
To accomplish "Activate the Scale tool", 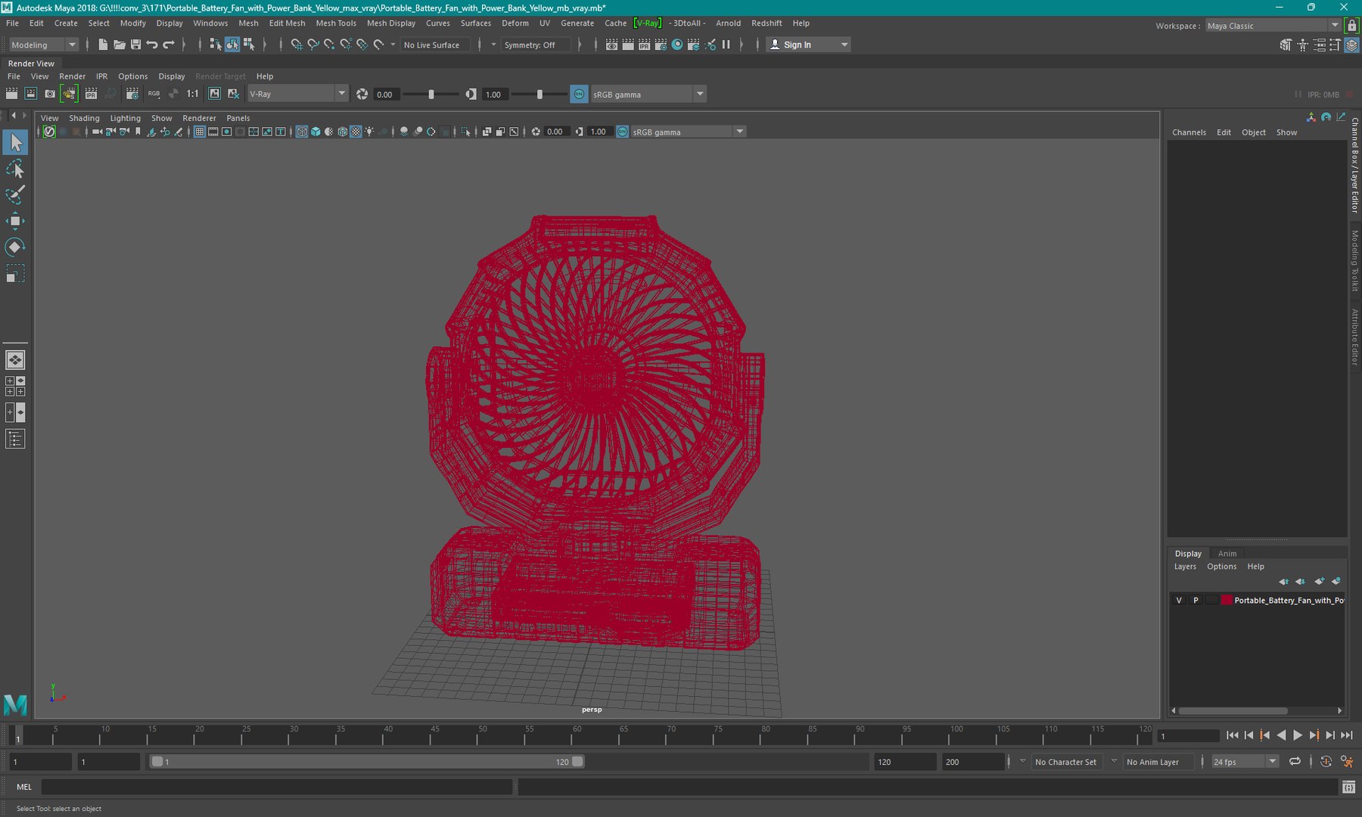I will [x=15, y=273].
